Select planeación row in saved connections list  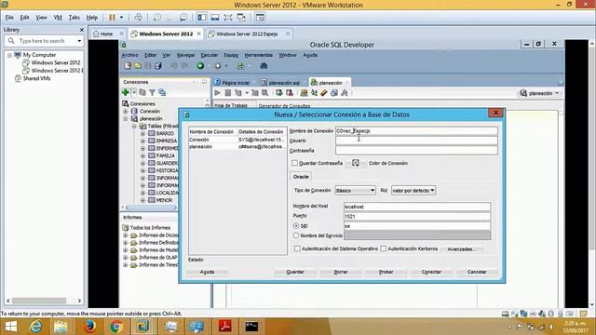(237, 147)
